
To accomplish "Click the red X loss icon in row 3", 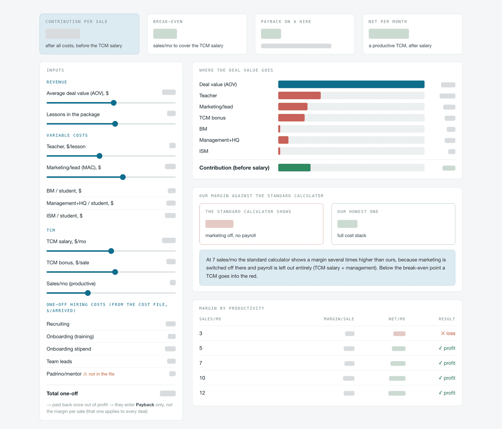I will [443, 333].
